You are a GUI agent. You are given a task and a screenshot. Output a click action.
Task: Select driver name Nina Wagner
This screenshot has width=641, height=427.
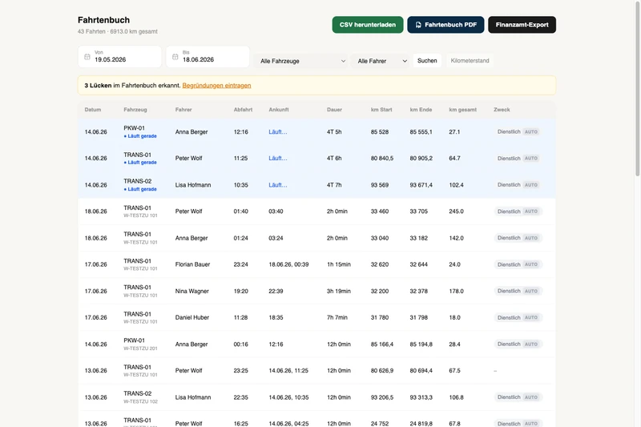click(x=191, y=291)
